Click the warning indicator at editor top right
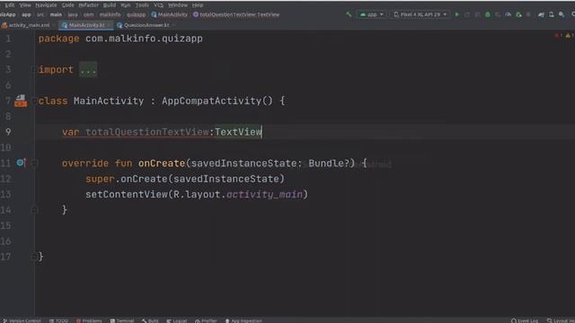575x323 pixels. click(x=569, y=35)
